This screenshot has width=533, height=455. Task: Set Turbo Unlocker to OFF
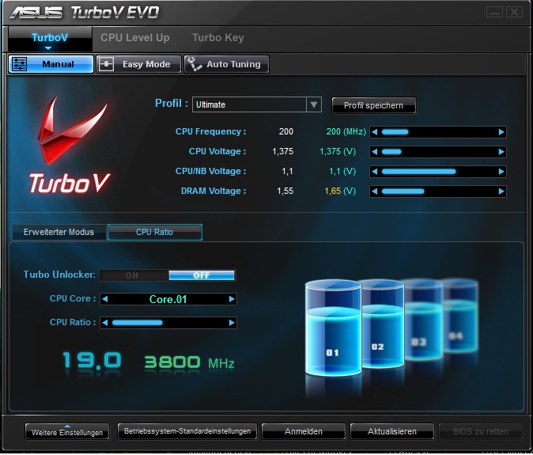click(x=202, y=275)
